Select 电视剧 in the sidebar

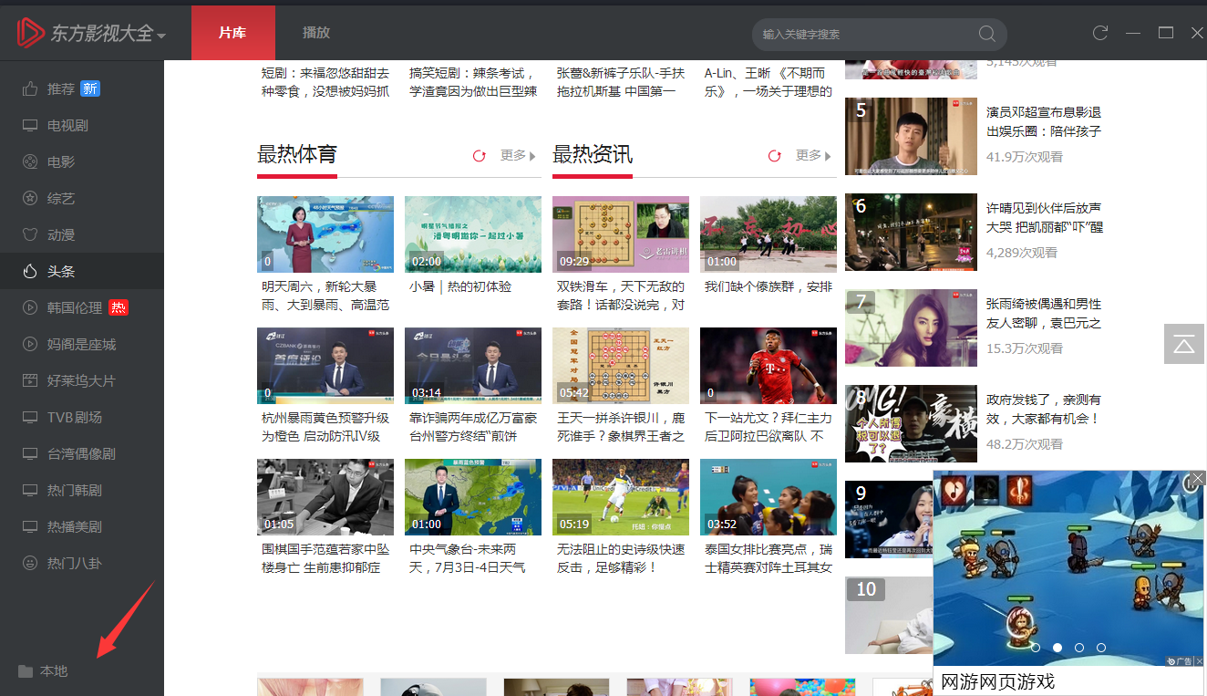[x=67, y=126]
